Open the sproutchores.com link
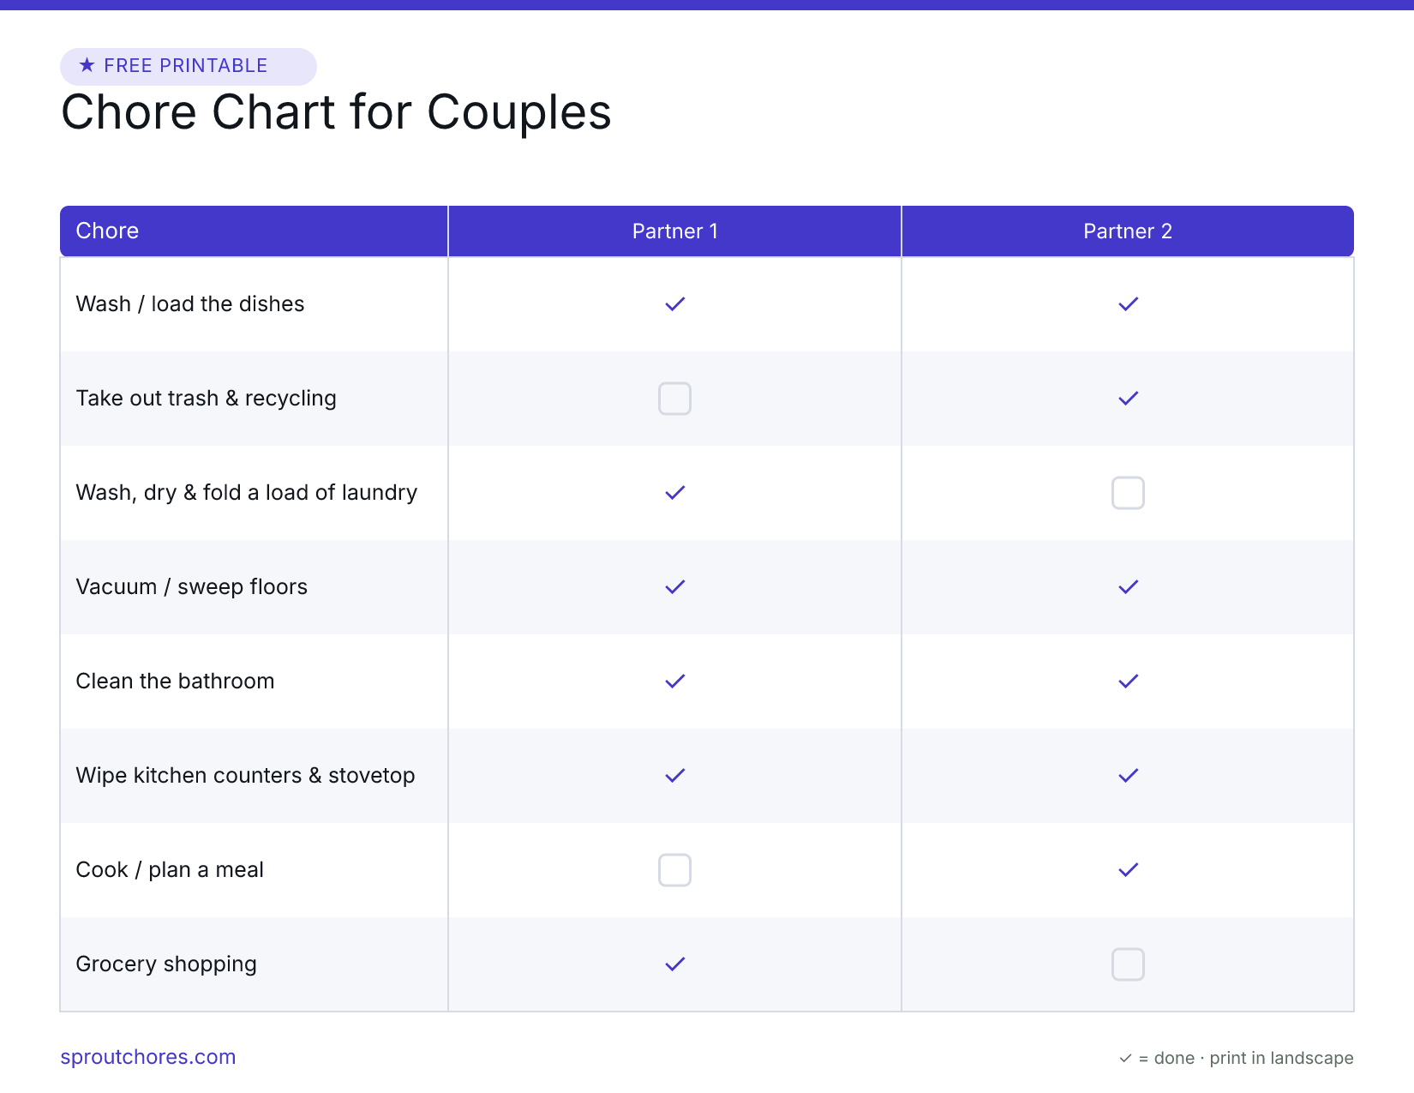This screenshot has height=1093, width=1414. (148, 1057)
